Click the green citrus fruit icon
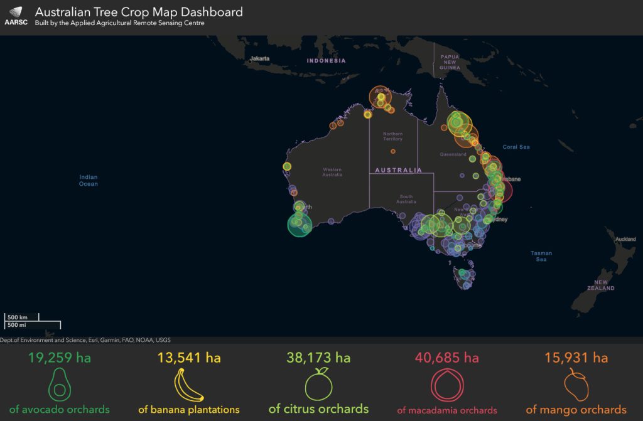The height and width of the screenshot is (421, 643). point(318,385)
